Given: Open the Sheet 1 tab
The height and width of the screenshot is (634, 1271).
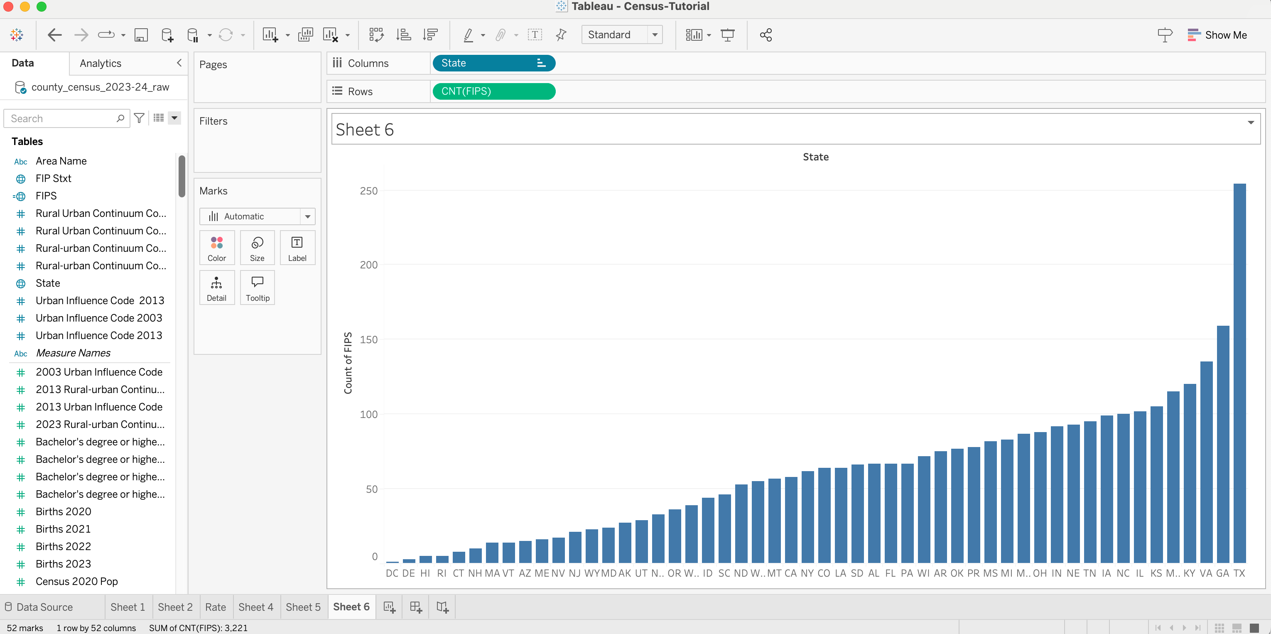Looking at the screenshot, I should click(128, 607).
